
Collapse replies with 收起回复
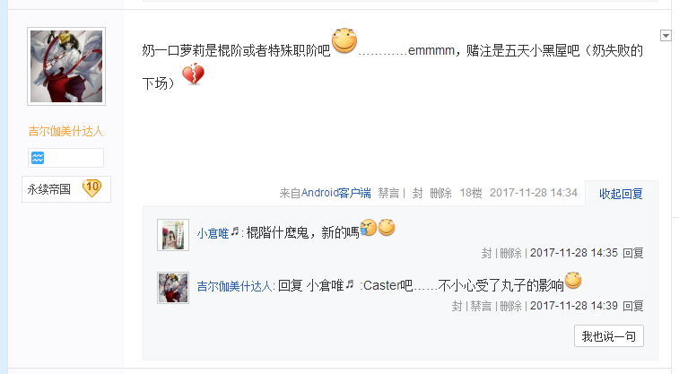point(621,194)
